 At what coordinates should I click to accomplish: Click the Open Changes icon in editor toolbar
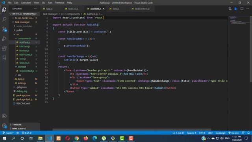click(230, 9)
